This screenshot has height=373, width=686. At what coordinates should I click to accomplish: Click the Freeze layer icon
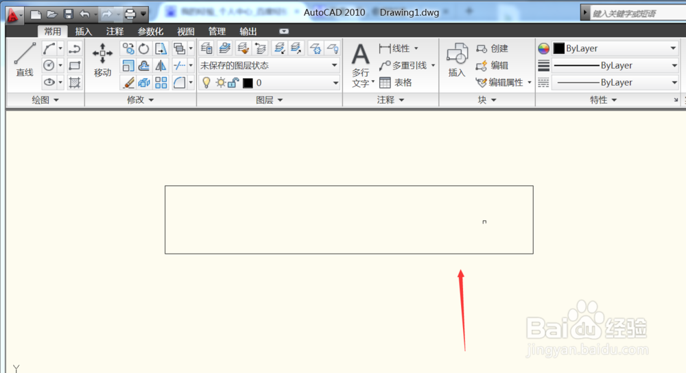[x=315, y=48]
